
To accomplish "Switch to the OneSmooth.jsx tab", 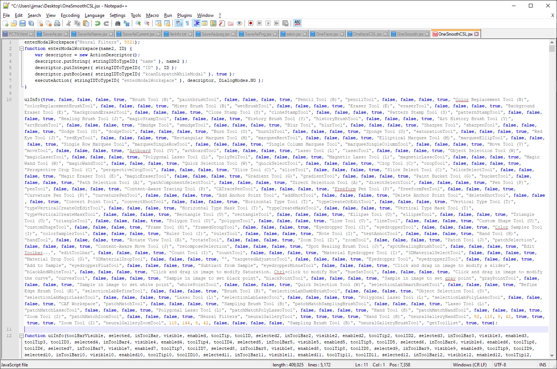I will coord(410,34).
